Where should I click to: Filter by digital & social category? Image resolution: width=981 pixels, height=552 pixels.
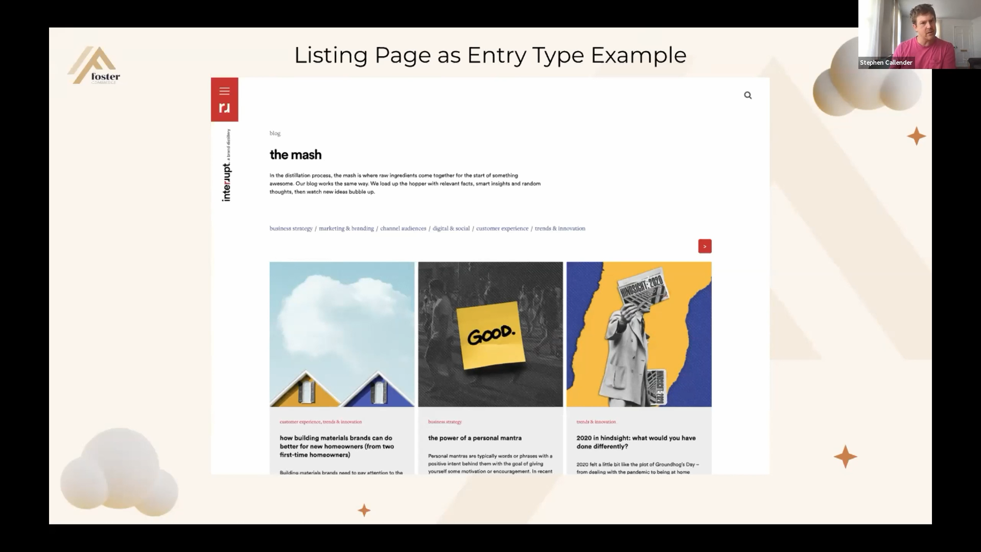pos(451,228)
